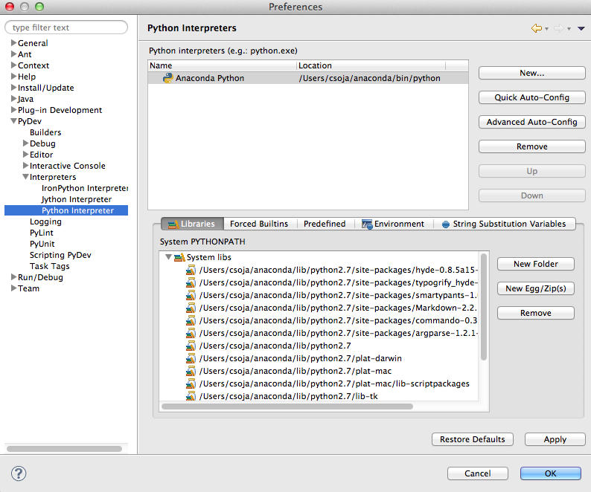The width and height of the screenshot is (591, 492).
Task: Open back history dropdown arrow
Action: click(x=546, y=29)
